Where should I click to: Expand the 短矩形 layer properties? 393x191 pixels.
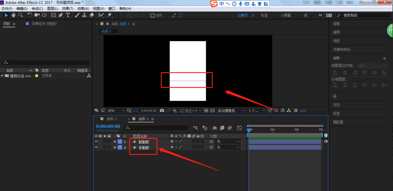(x=115, y=142)
